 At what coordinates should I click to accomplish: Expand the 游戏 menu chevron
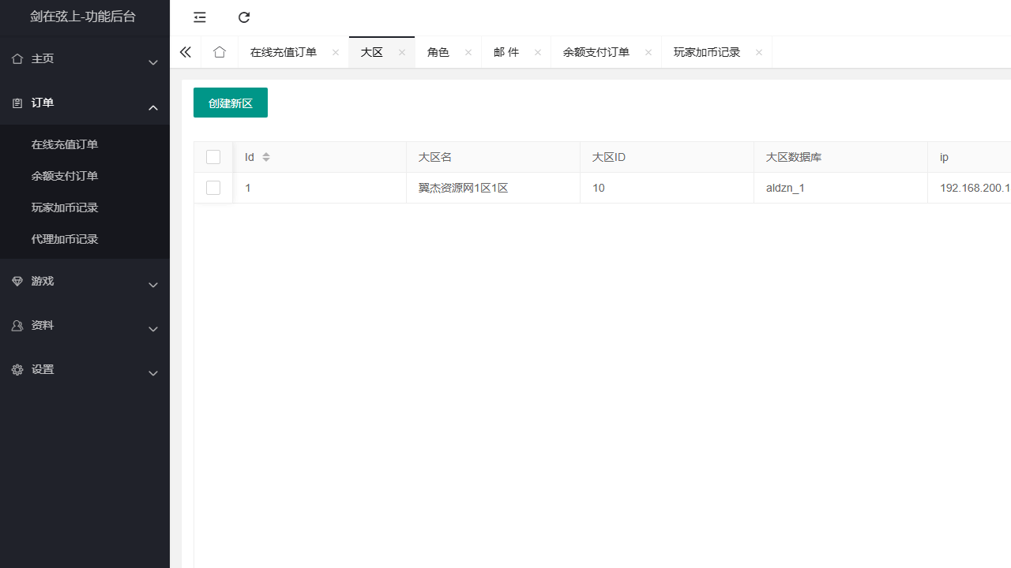click(x=153, y=285)
